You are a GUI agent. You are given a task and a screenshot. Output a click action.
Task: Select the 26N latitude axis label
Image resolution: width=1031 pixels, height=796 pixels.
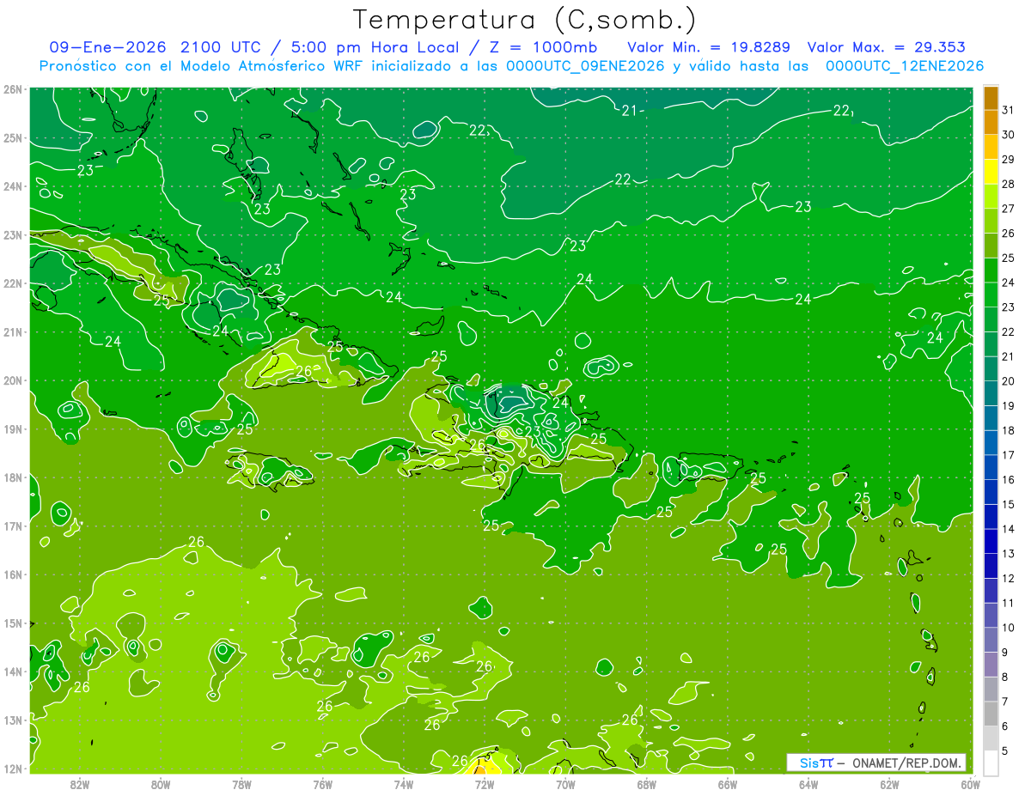click(13, 89)
